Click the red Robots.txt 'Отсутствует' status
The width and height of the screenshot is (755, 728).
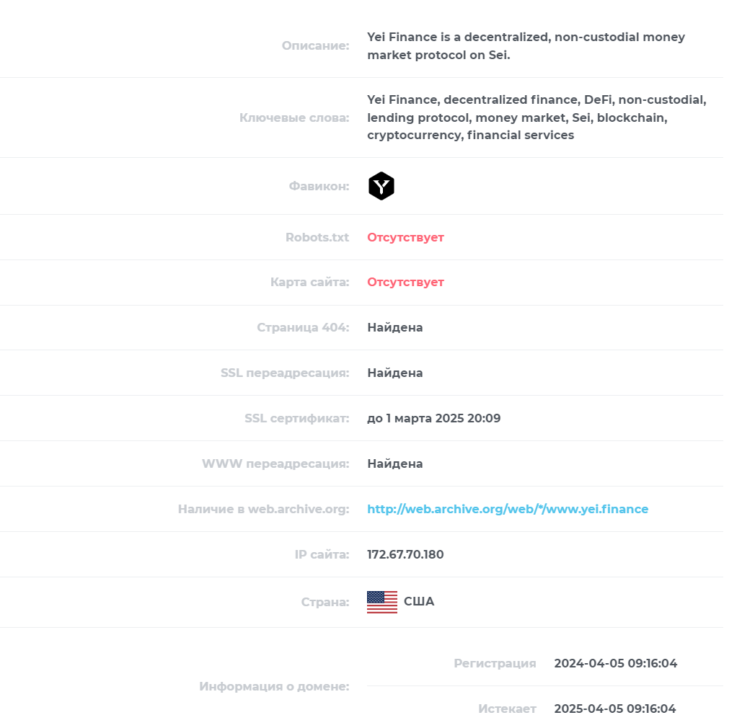pyautogui.click(x=405, y=237)
